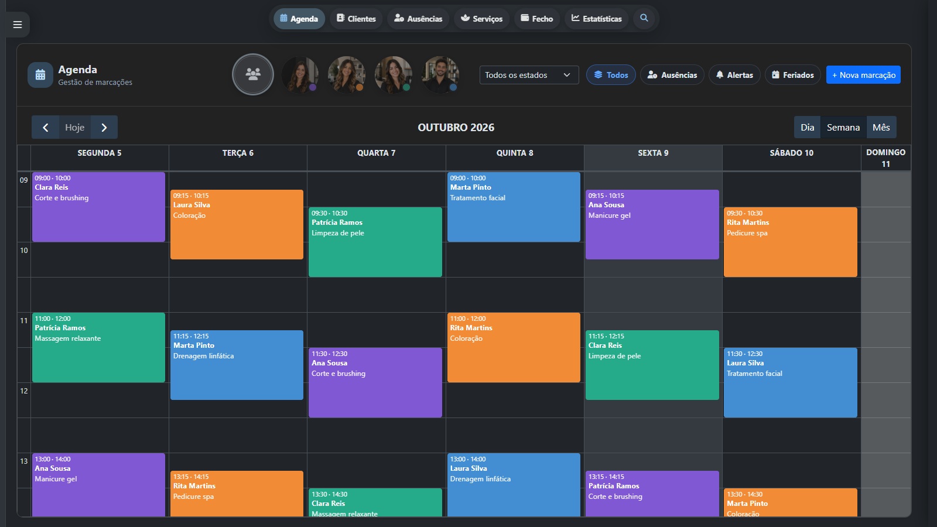
Task: Open the Clientes tab
Action: pyautogui.click(x=356, y=19)
